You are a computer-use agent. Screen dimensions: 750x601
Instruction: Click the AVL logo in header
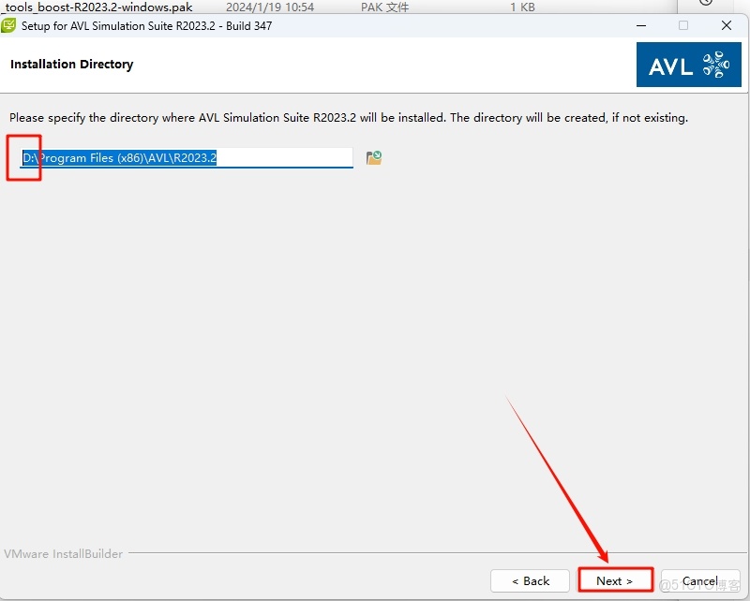[x=689, y=65]
